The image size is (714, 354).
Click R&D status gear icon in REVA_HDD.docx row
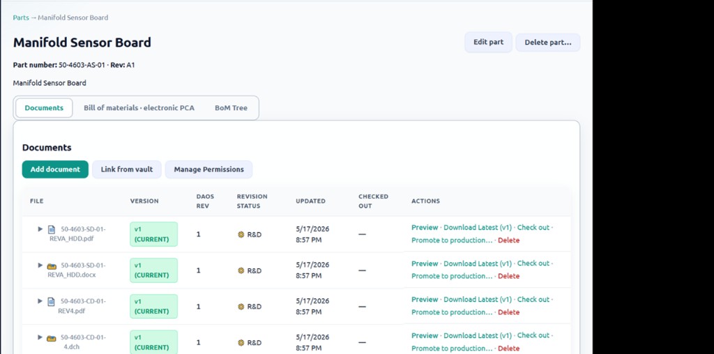click(x=241, y=270)
